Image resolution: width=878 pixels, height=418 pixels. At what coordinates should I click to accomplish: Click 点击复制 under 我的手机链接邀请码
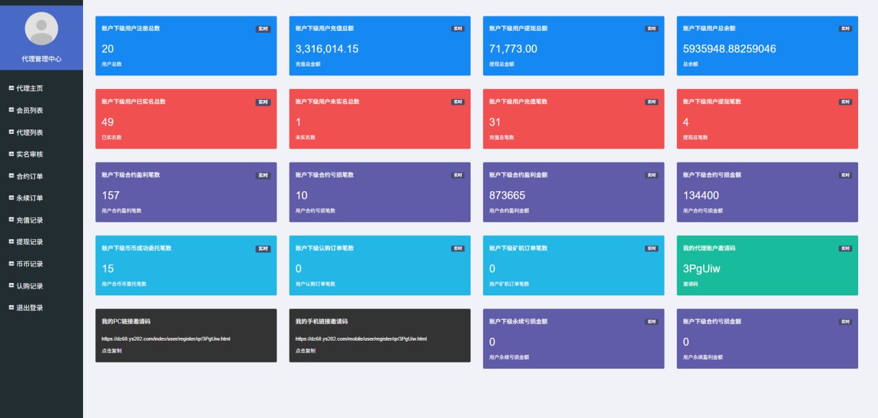(306, 351)
